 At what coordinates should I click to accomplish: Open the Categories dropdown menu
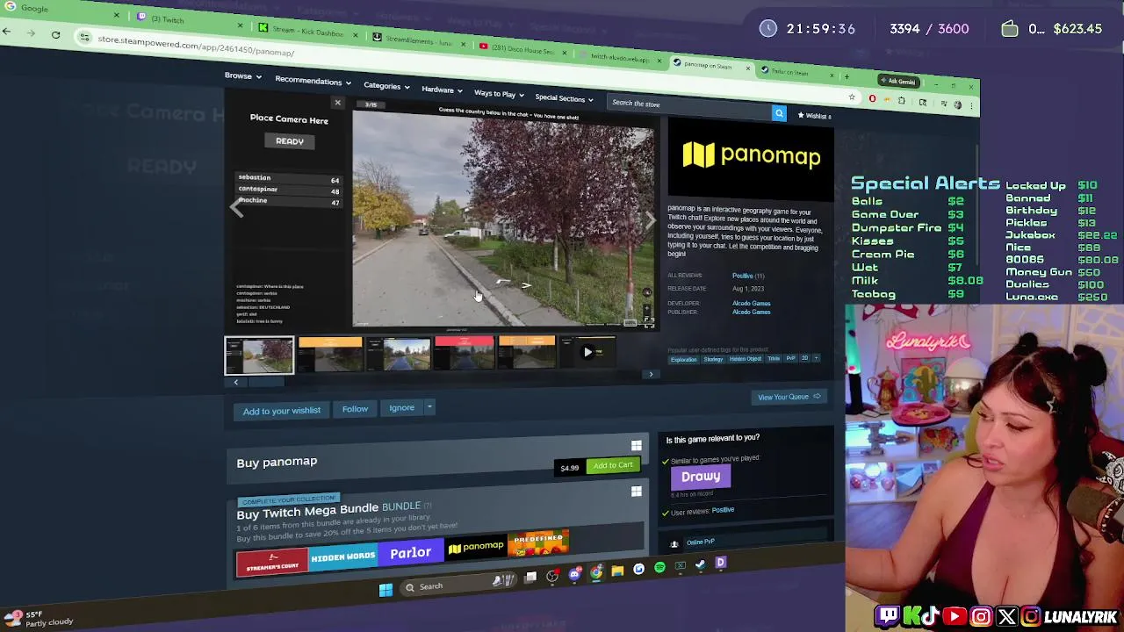click(387, 86)
